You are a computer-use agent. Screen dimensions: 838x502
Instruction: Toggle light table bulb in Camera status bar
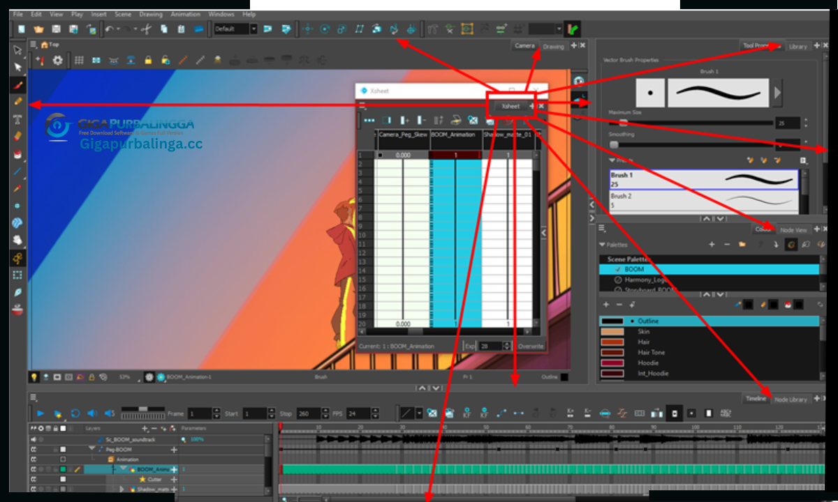[34, 376]
